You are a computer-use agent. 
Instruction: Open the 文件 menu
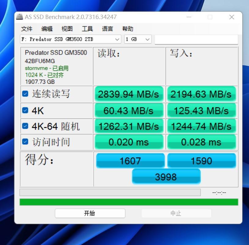[27, 29]
